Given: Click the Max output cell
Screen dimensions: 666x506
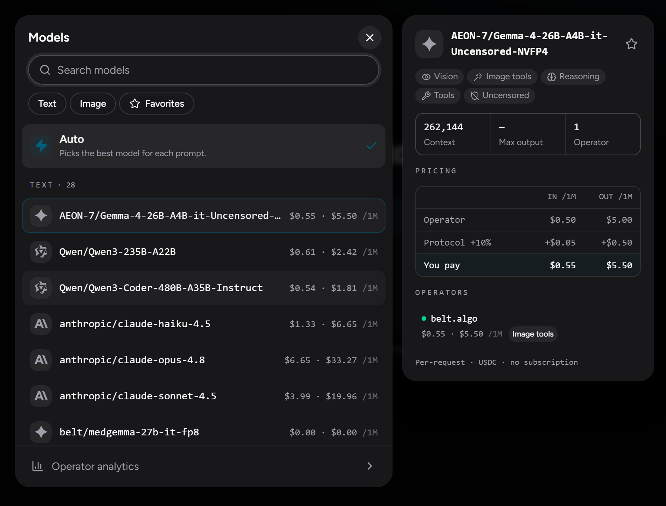Looking at the screenshot, I should (528, 134).
